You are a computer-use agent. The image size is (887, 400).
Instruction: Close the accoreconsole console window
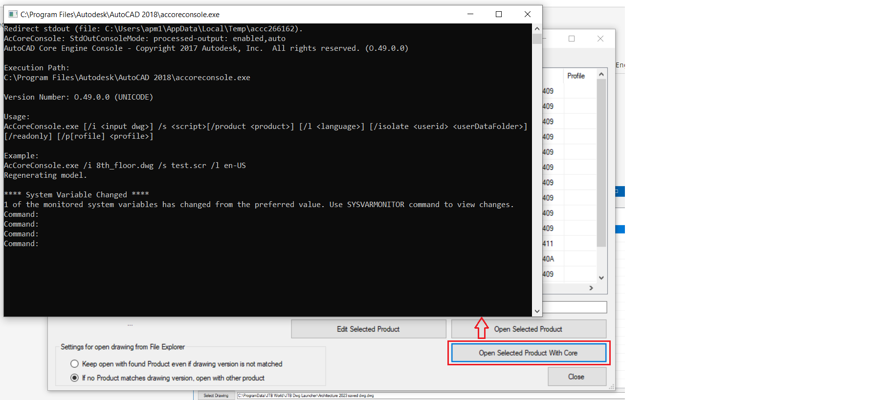click(x=528, y=14)
